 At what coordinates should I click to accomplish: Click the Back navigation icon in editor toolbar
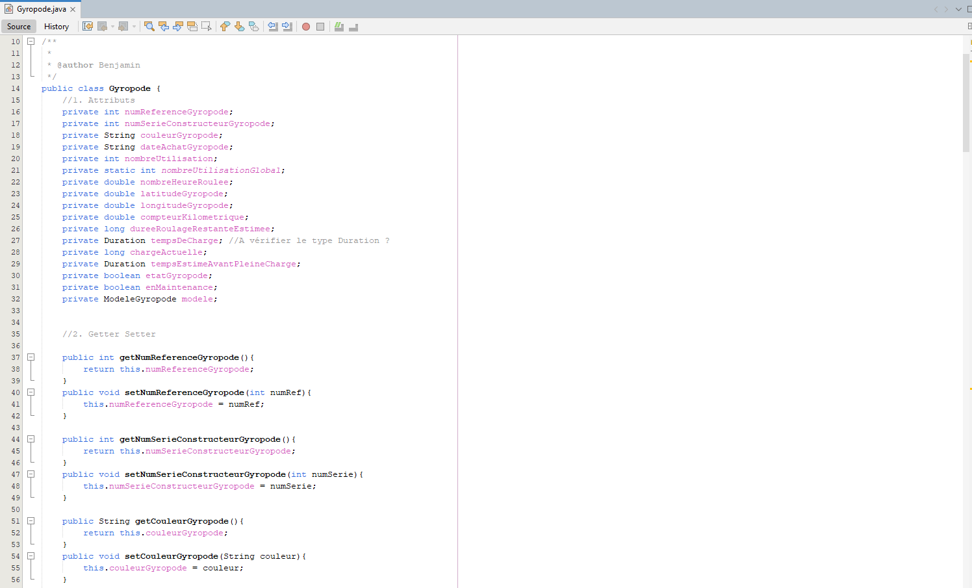(x=102, y=27)
